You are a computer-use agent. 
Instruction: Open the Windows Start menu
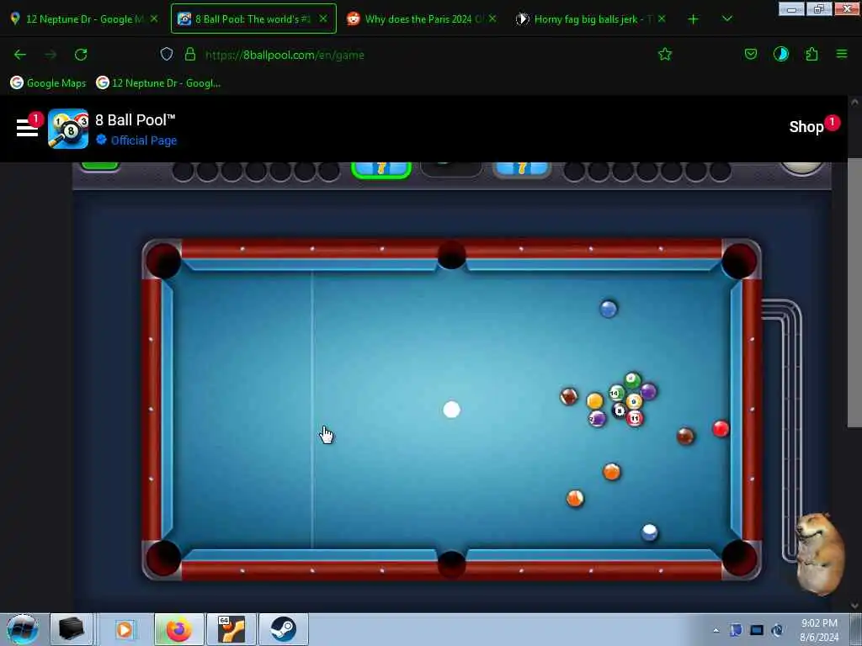pyautogui.click(x=23, y=629)
